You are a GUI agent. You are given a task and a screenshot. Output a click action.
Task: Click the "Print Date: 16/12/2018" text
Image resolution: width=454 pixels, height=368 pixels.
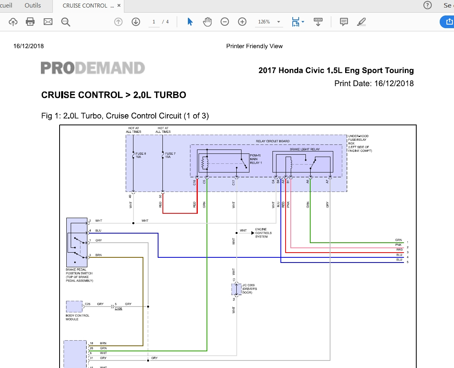point(374,84)
